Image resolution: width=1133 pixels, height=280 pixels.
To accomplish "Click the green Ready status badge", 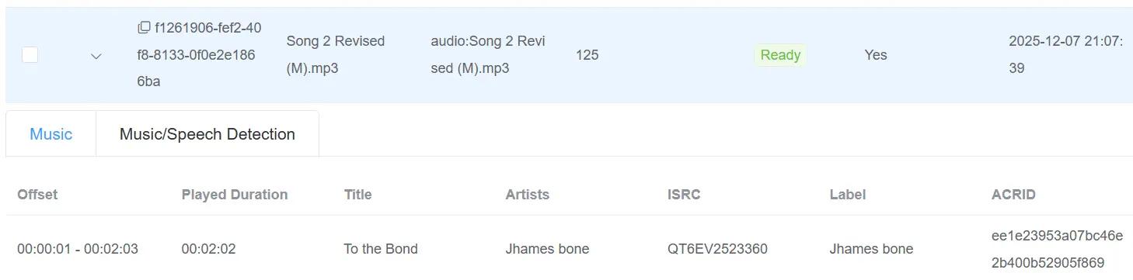I will pos(780,55).
